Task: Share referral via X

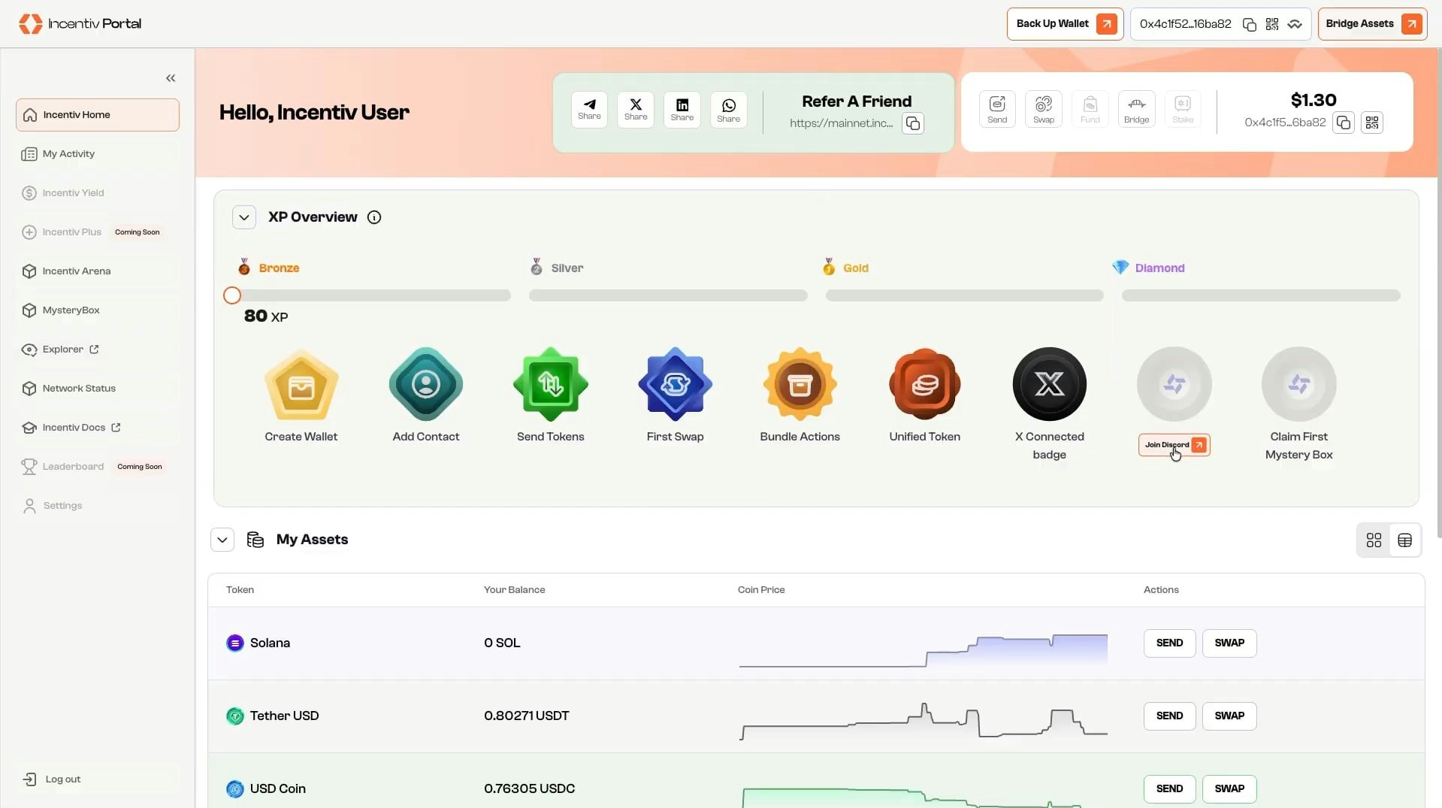Action: point(636,110)
